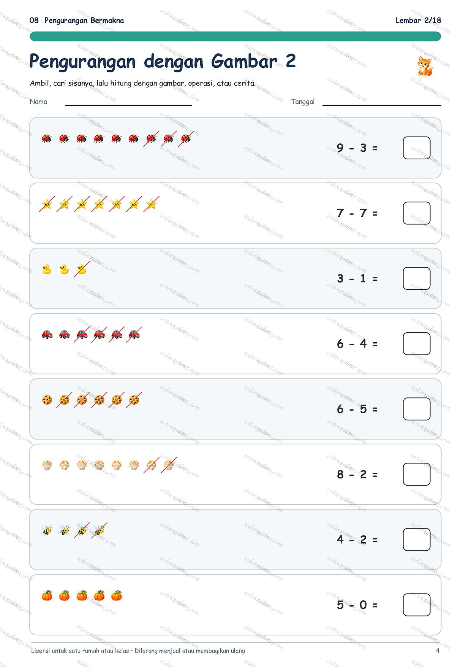
Task: Click the first ladybug in row one
Action: click(x=47, y=138)
